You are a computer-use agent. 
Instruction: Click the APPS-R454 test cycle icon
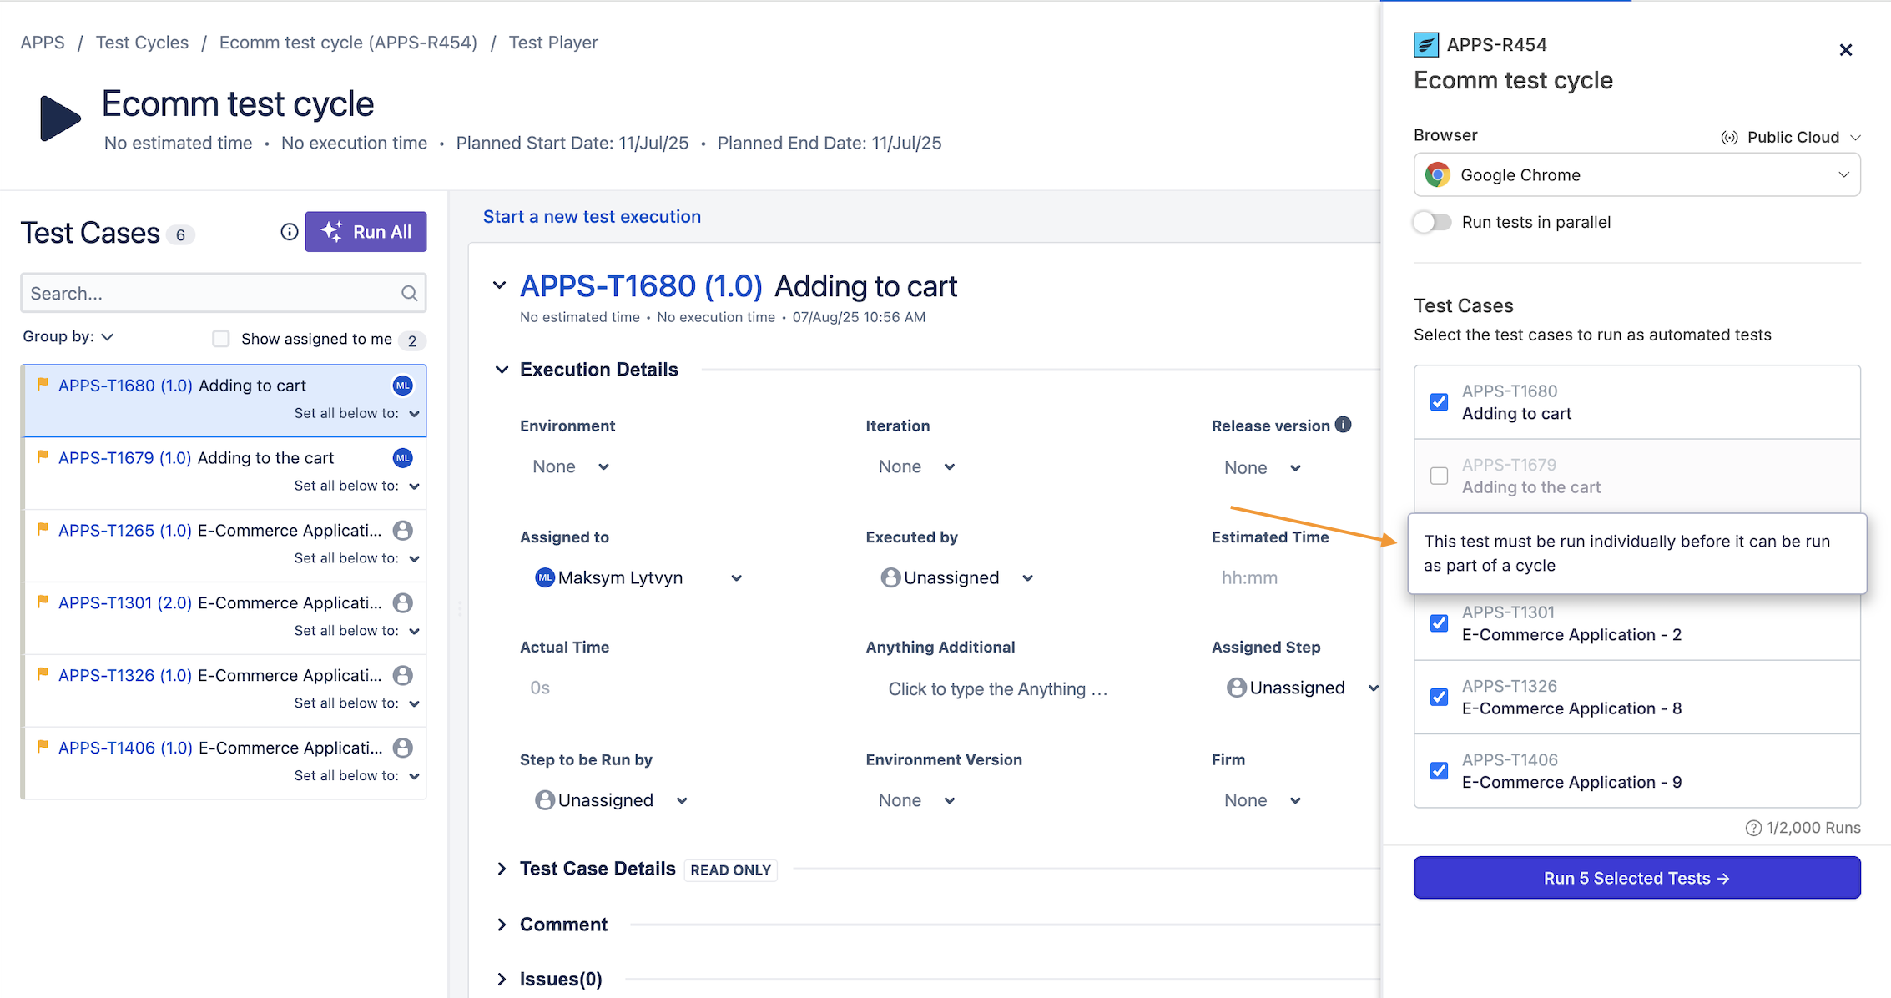(1426, 44)
